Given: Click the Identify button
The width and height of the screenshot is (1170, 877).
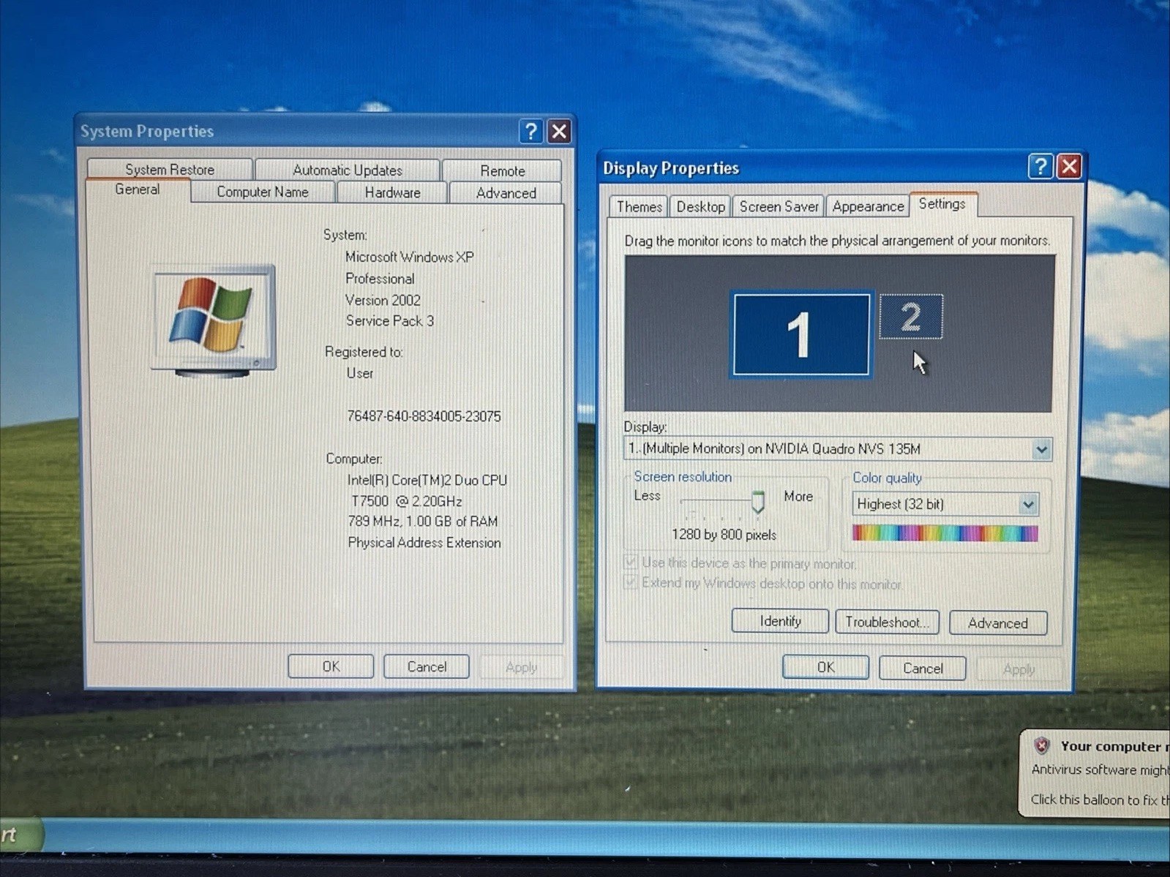Looking at the screenshot, I should [x=780, y=621].
